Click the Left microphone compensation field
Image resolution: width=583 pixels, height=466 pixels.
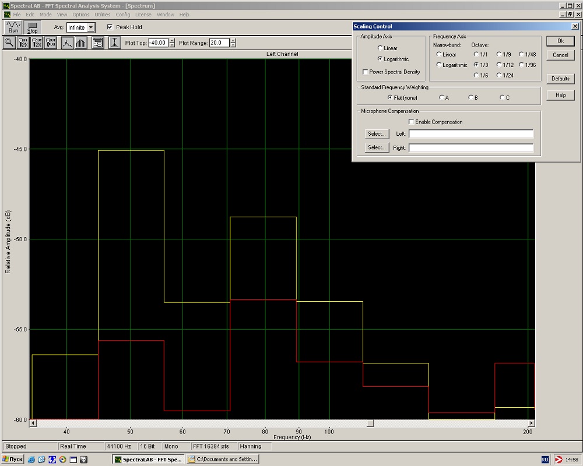(470, 134)
